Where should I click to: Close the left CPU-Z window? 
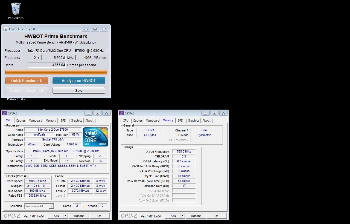pyautogui.click(x=107, y=113)
